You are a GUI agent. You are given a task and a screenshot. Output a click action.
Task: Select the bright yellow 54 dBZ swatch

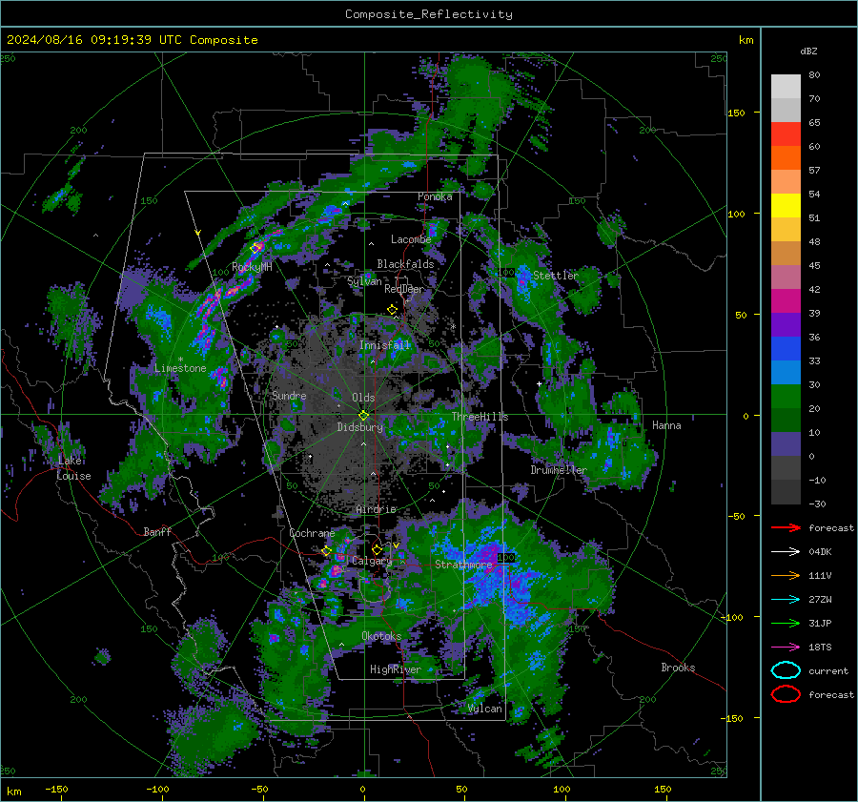tap(786, 205)
